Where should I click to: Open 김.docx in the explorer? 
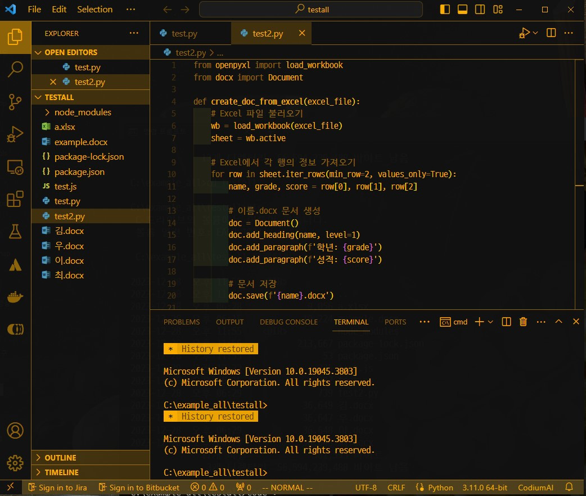pos(91,231)
